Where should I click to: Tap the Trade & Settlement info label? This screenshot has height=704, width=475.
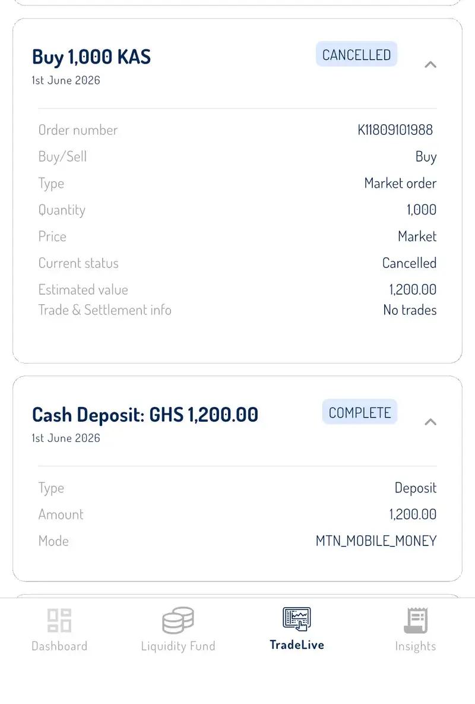tap(105, 310)
